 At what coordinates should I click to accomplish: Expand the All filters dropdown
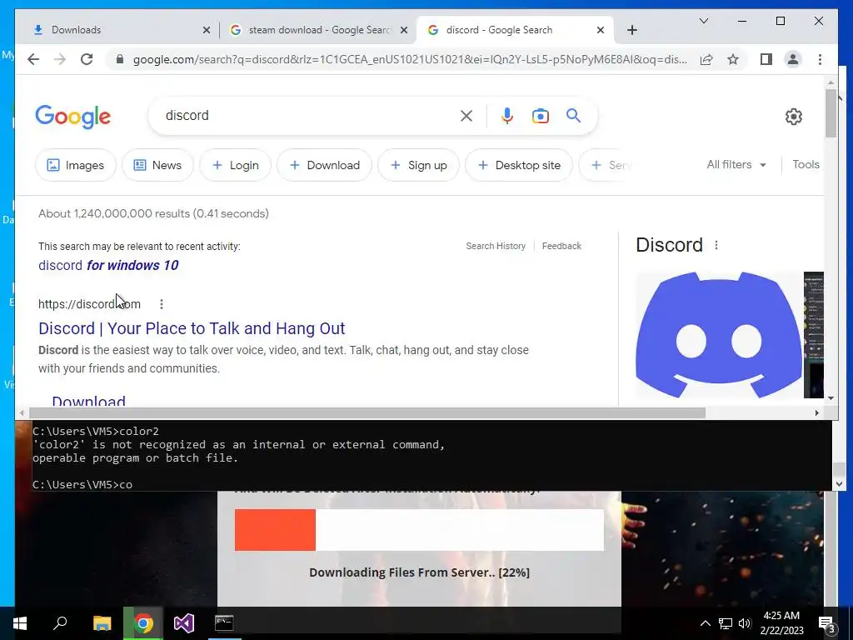coord(736,164)
